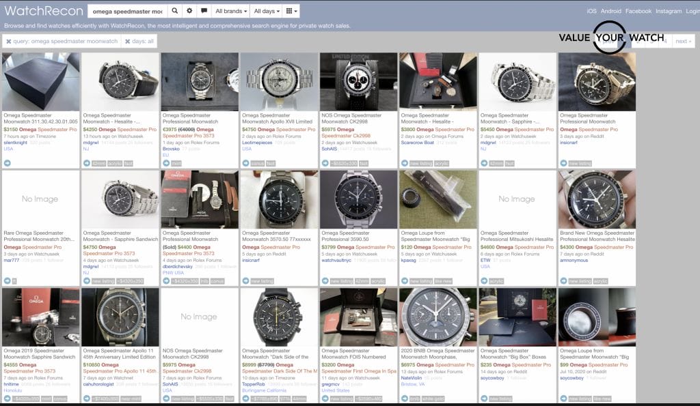700x406 pixels.
Task: Click the WatchRecon logo
Action: tap(40, 12)
